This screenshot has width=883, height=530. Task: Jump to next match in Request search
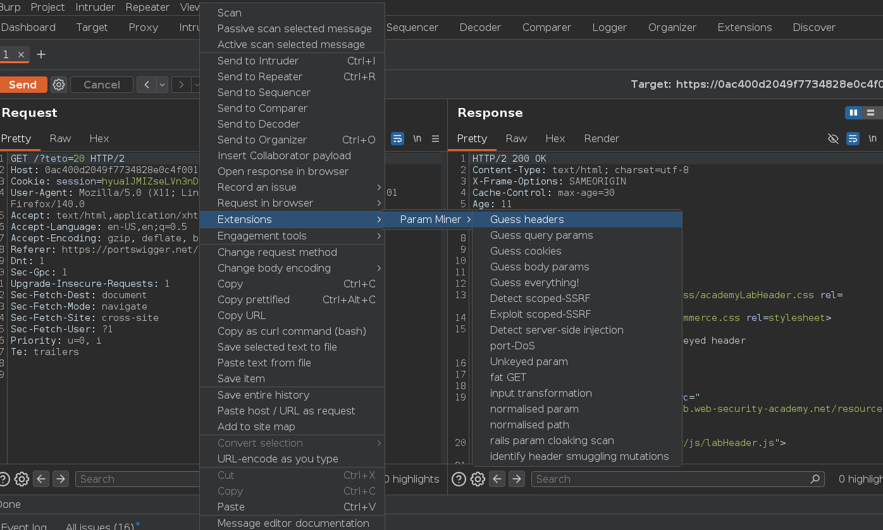pos(61,479)
